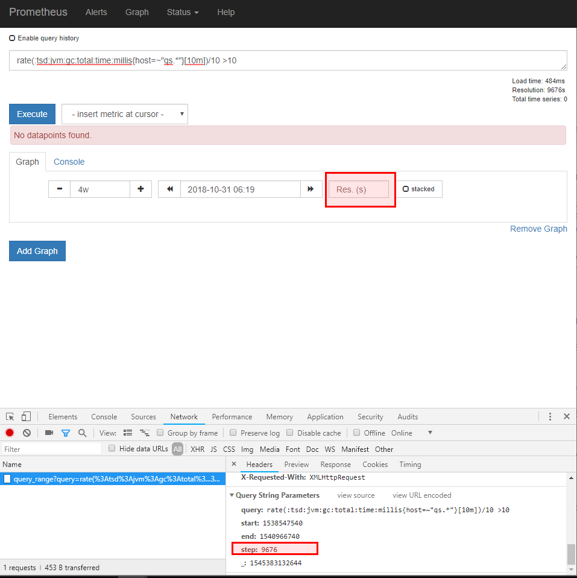Click the Execute button

click(32, 113)
